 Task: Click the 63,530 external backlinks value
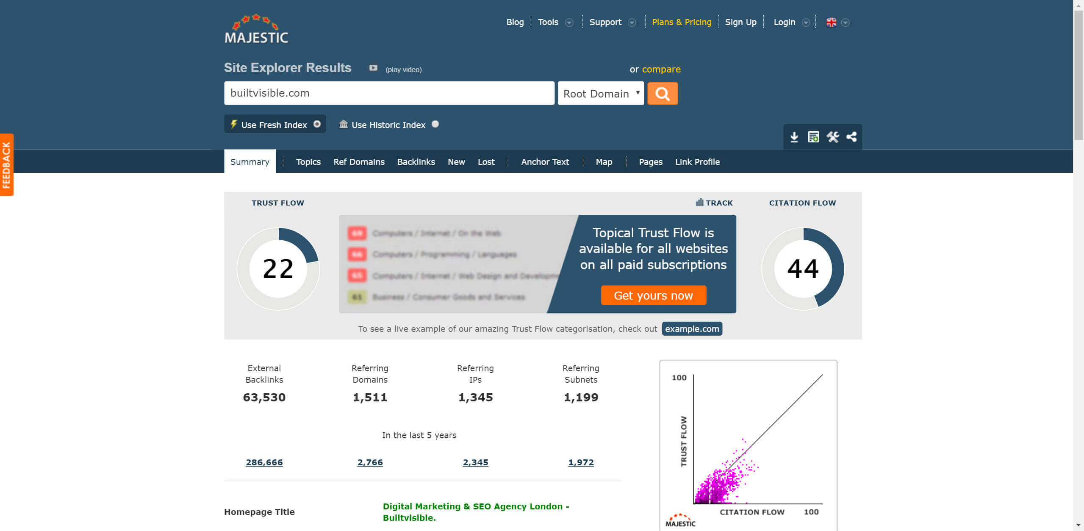264,397
